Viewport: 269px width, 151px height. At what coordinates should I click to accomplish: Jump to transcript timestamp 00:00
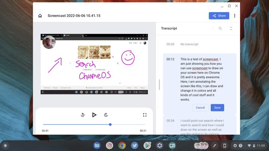tap(170, 44)
